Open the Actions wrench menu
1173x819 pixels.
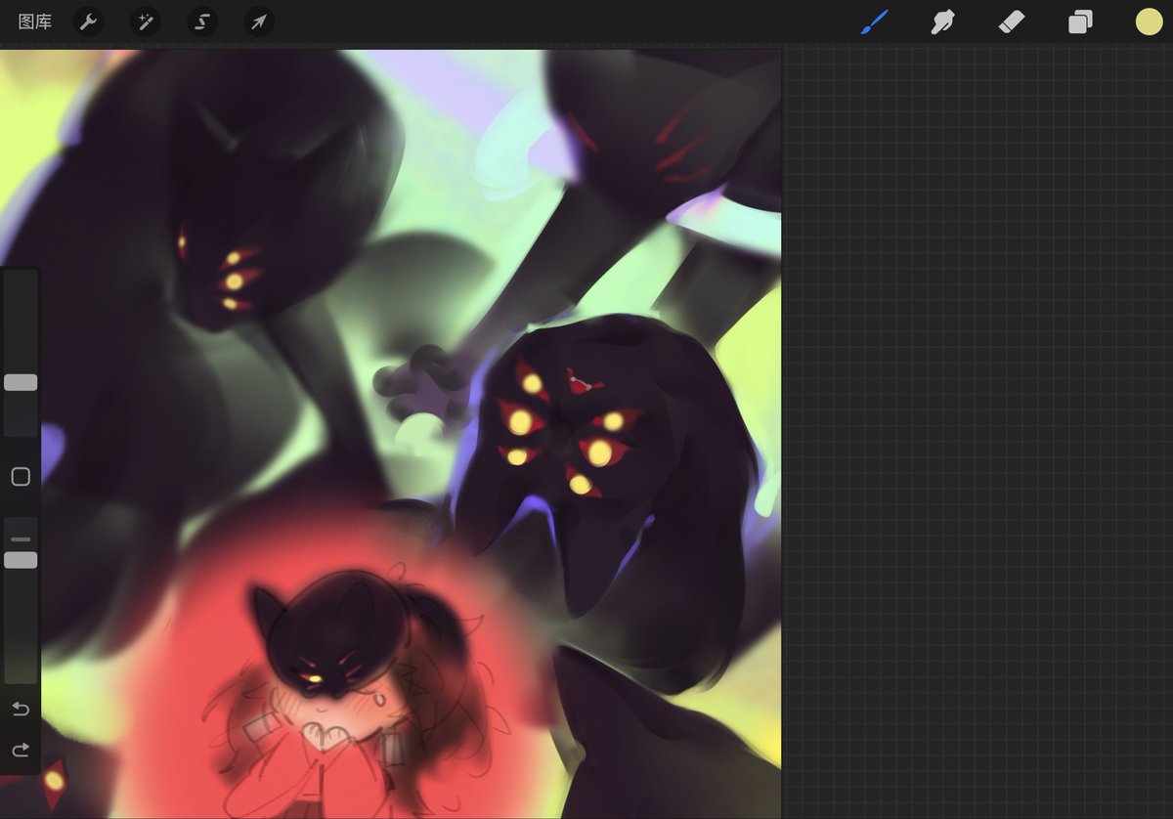(89, 22)
